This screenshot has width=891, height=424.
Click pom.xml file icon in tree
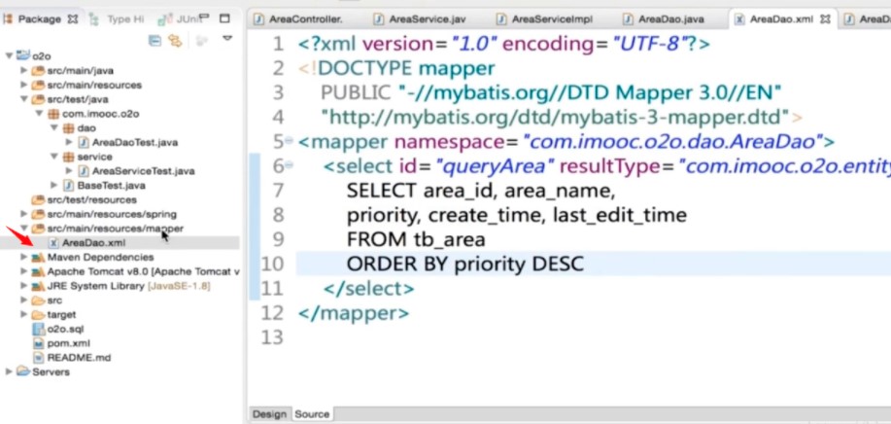click(38, 343)
